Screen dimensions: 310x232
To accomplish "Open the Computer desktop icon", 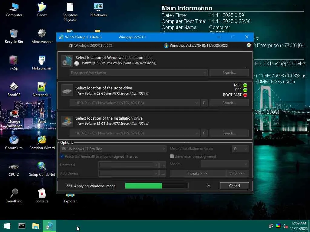I will click(x=14, y=10).
